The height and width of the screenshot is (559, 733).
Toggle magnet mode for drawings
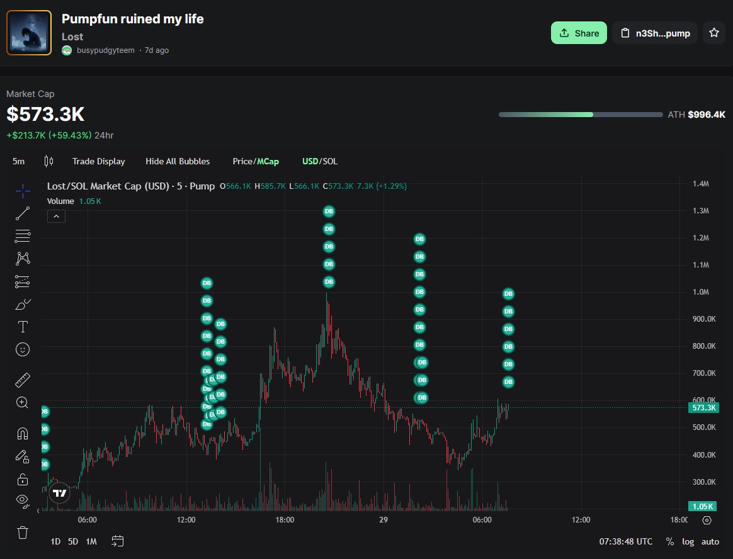point(23,434)
